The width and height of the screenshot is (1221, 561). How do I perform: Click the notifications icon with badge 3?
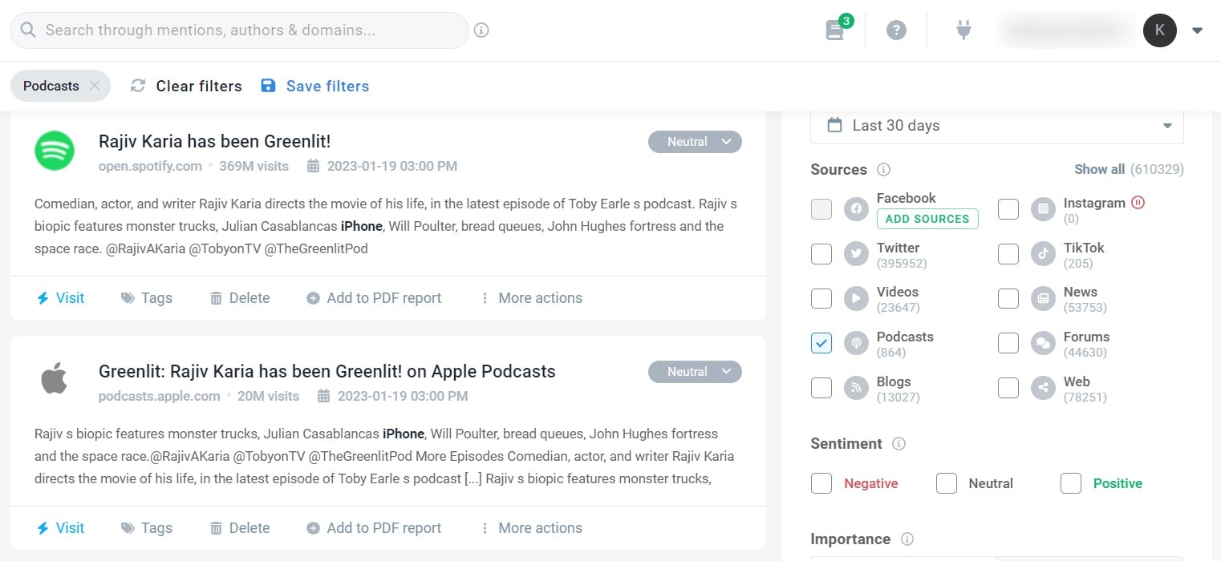835,30
